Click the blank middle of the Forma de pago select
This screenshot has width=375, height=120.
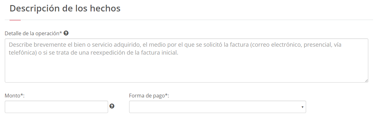pyautogui.click(x=215, y=107)
